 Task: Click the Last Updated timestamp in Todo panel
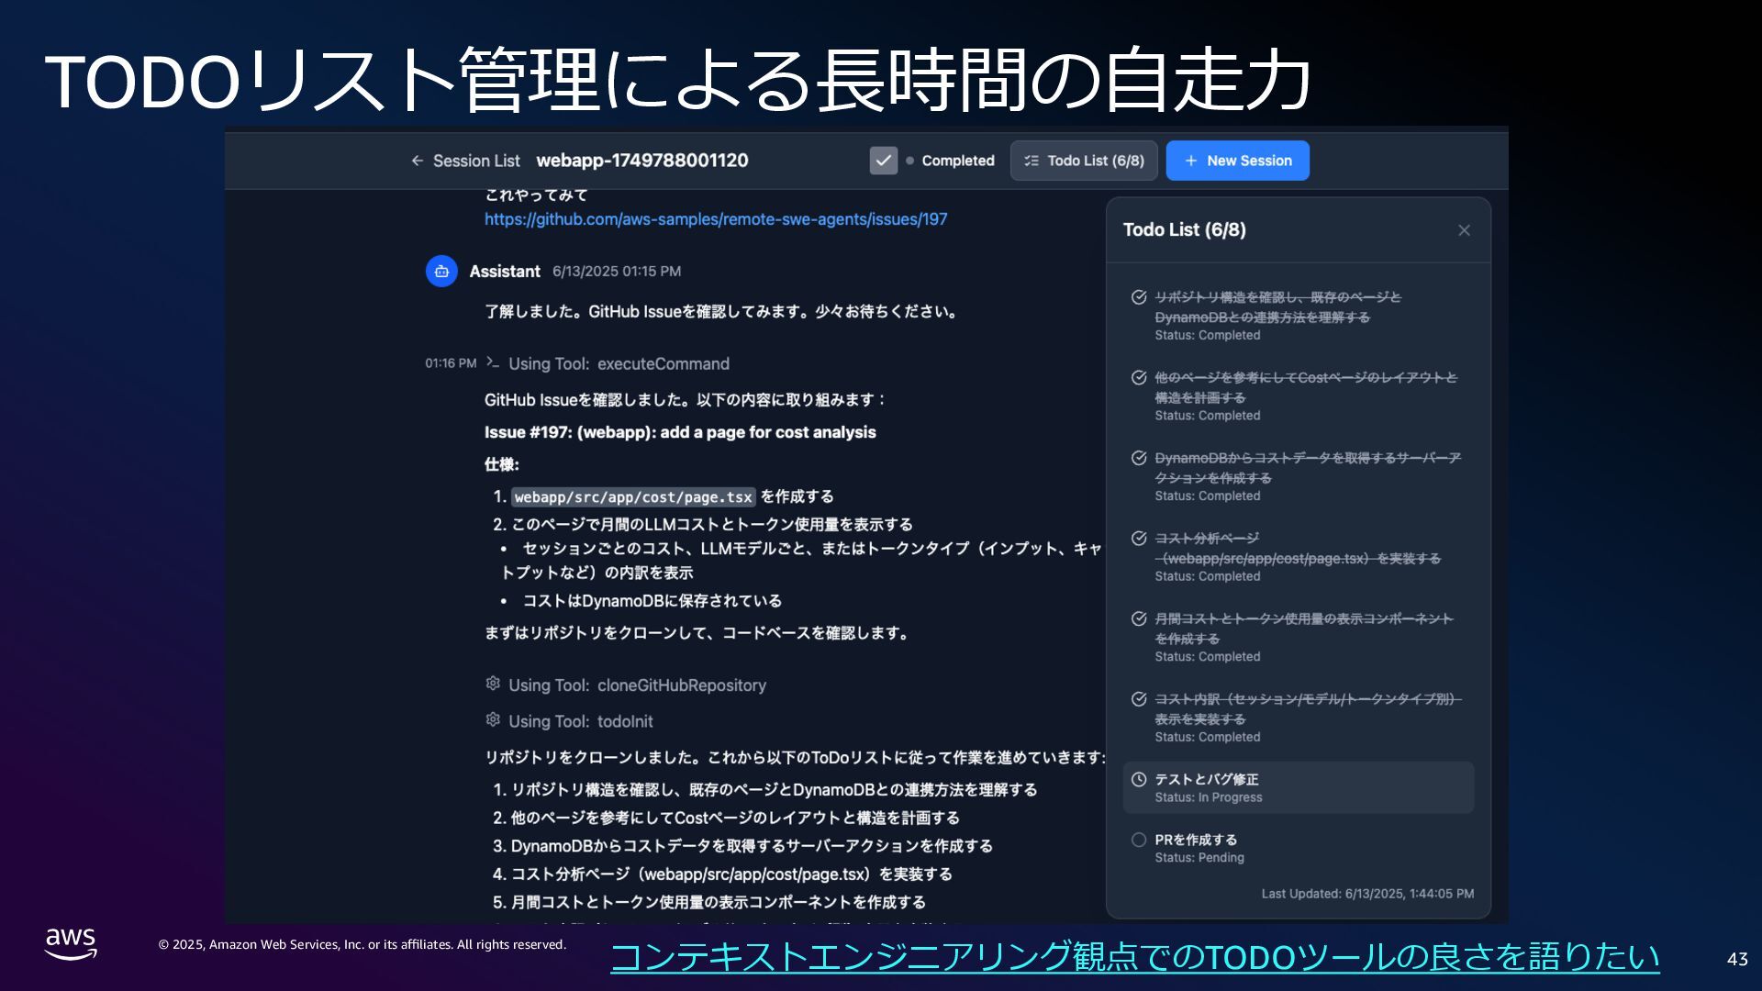(1367, 894)
